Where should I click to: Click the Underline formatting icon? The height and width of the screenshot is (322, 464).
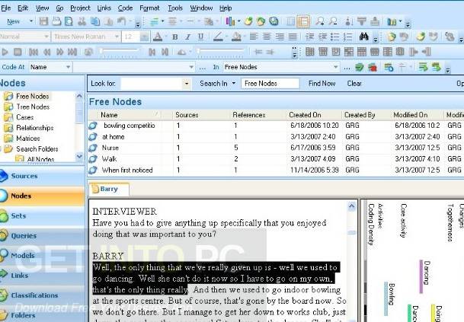tap(200, 37)
